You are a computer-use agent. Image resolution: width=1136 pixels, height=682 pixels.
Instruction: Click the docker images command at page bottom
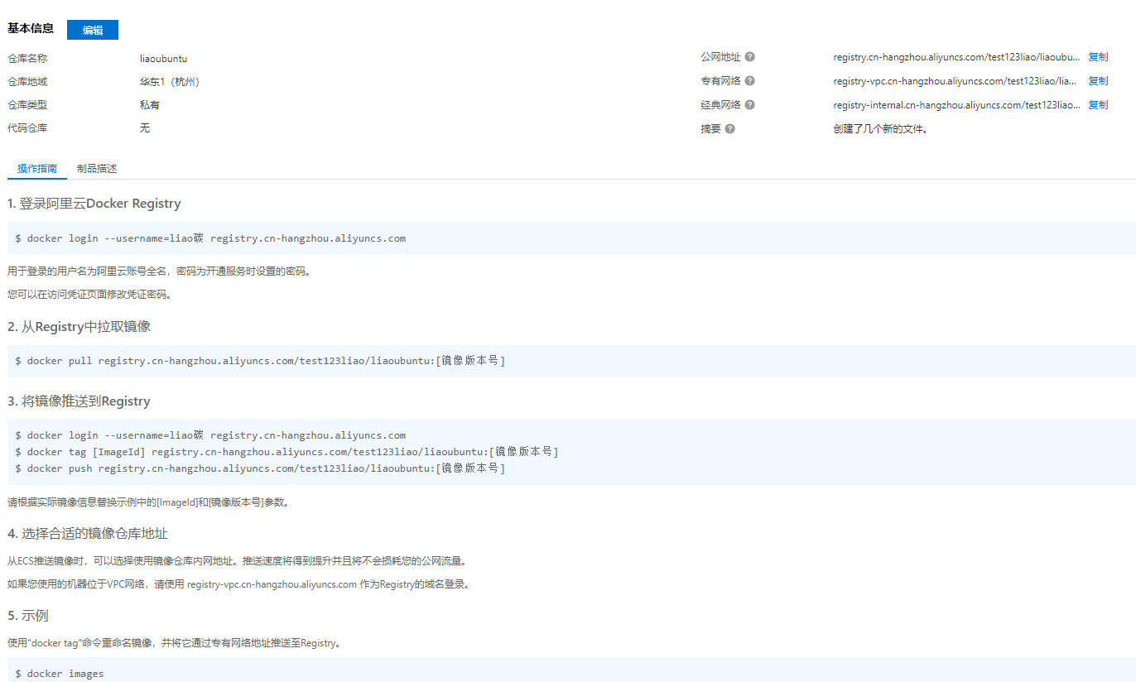[x=59, y=673]
